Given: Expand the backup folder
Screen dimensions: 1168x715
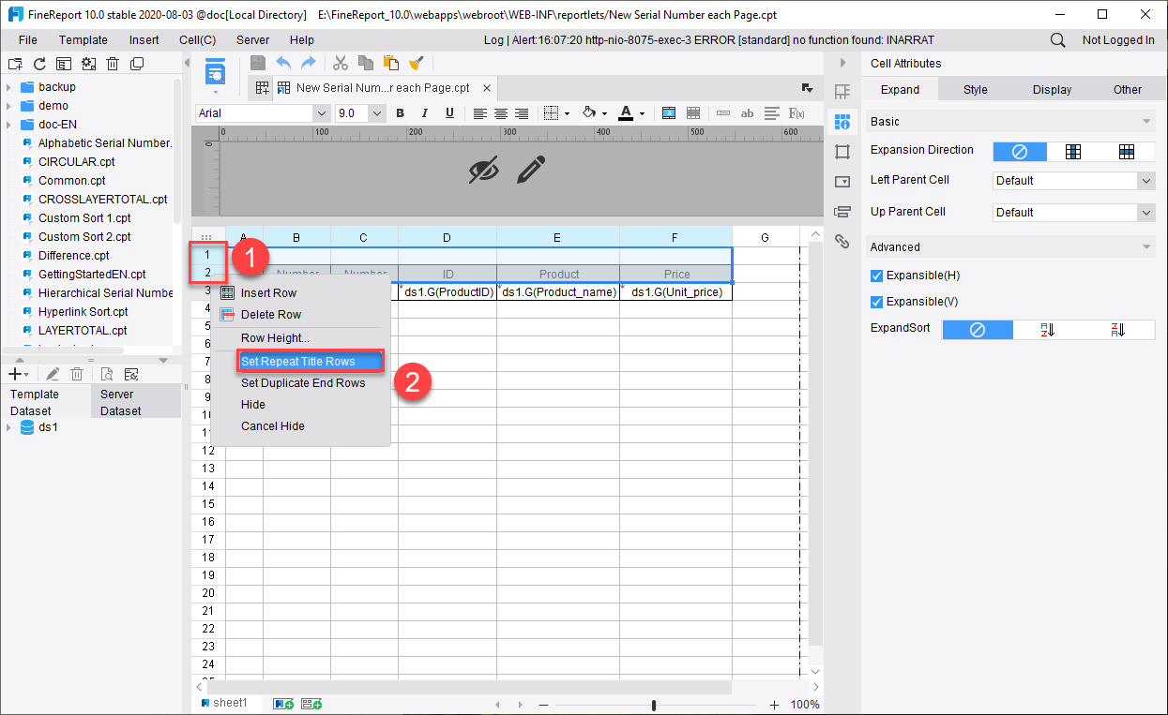Looking at the screenshot, I should [x=8, y=87].
